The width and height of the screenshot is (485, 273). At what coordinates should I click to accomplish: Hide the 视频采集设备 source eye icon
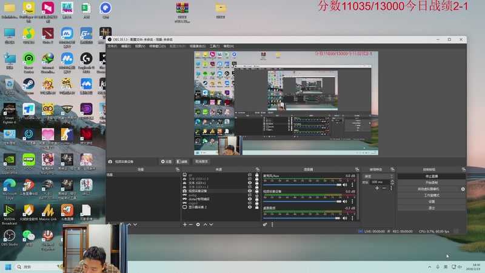coord(250,191)
